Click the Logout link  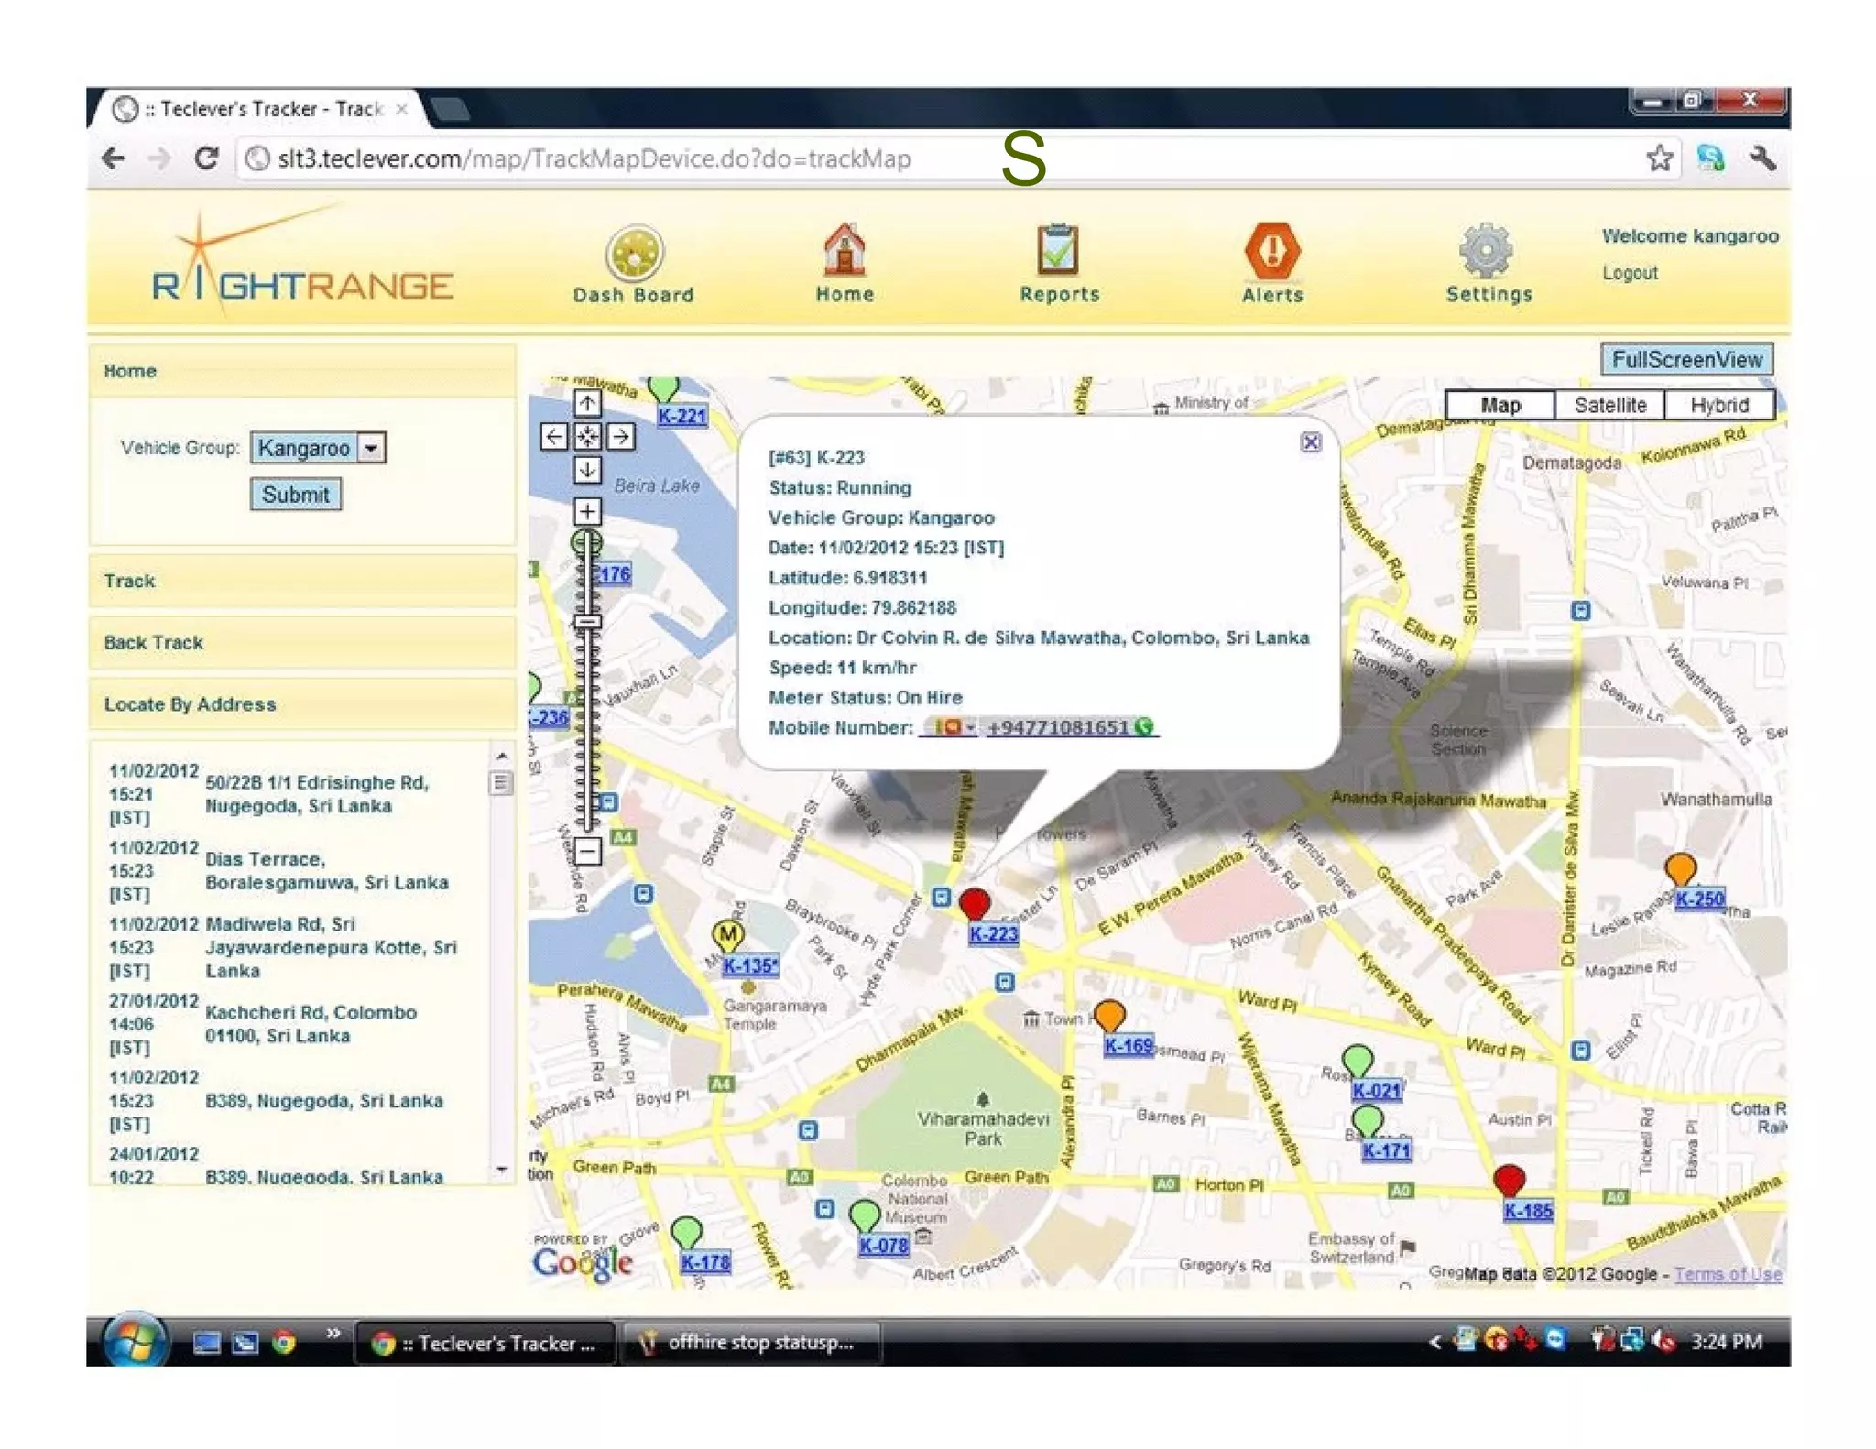(1630, 273)
